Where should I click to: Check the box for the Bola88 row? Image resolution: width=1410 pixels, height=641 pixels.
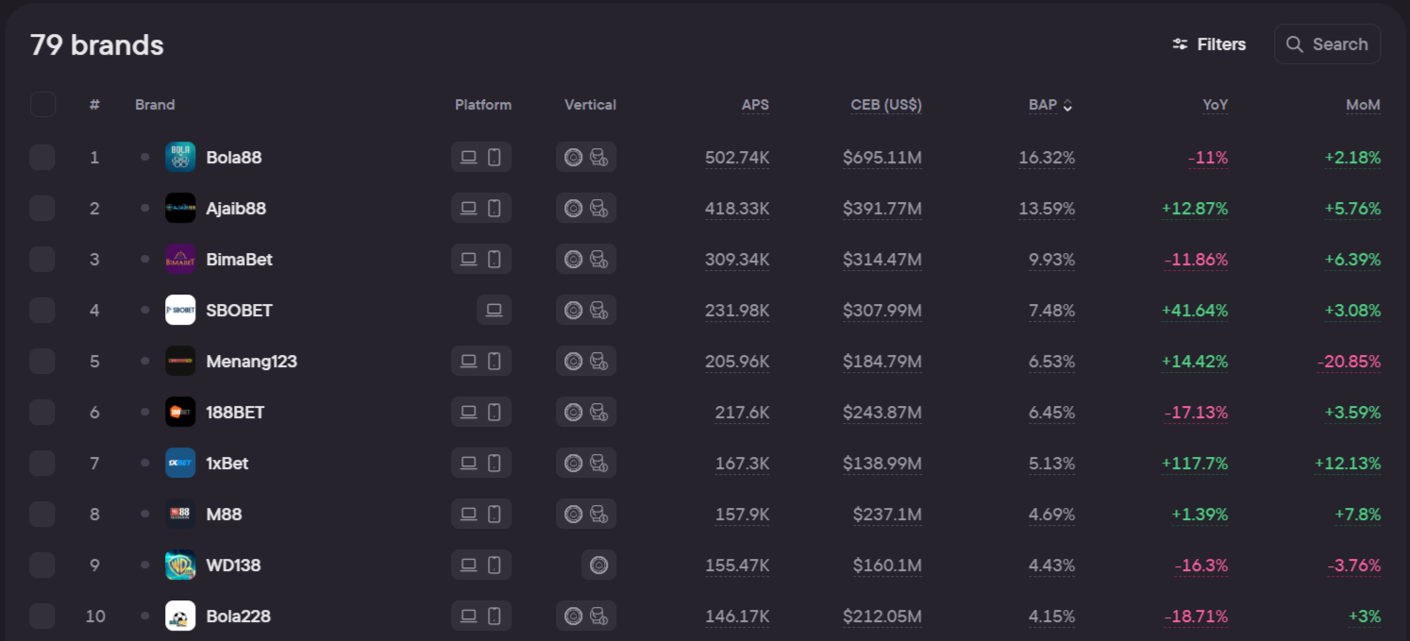point(42,157)
